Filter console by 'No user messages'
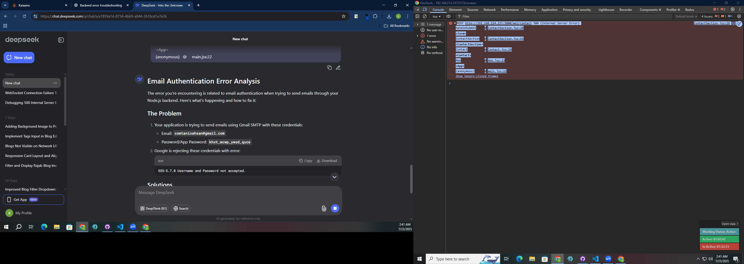This screenshot has height=264, width=744. click(432, 30)
